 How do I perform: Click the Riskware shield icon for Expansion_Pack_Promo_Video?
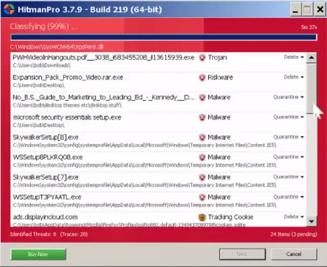[x=202, y=77]
